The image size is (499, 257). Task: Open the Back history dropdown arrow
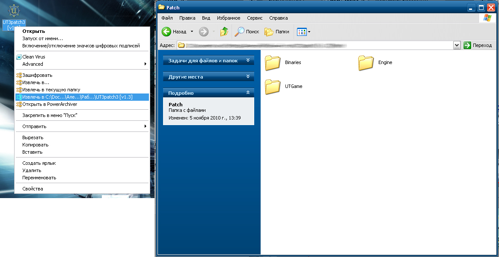(192, 32)
